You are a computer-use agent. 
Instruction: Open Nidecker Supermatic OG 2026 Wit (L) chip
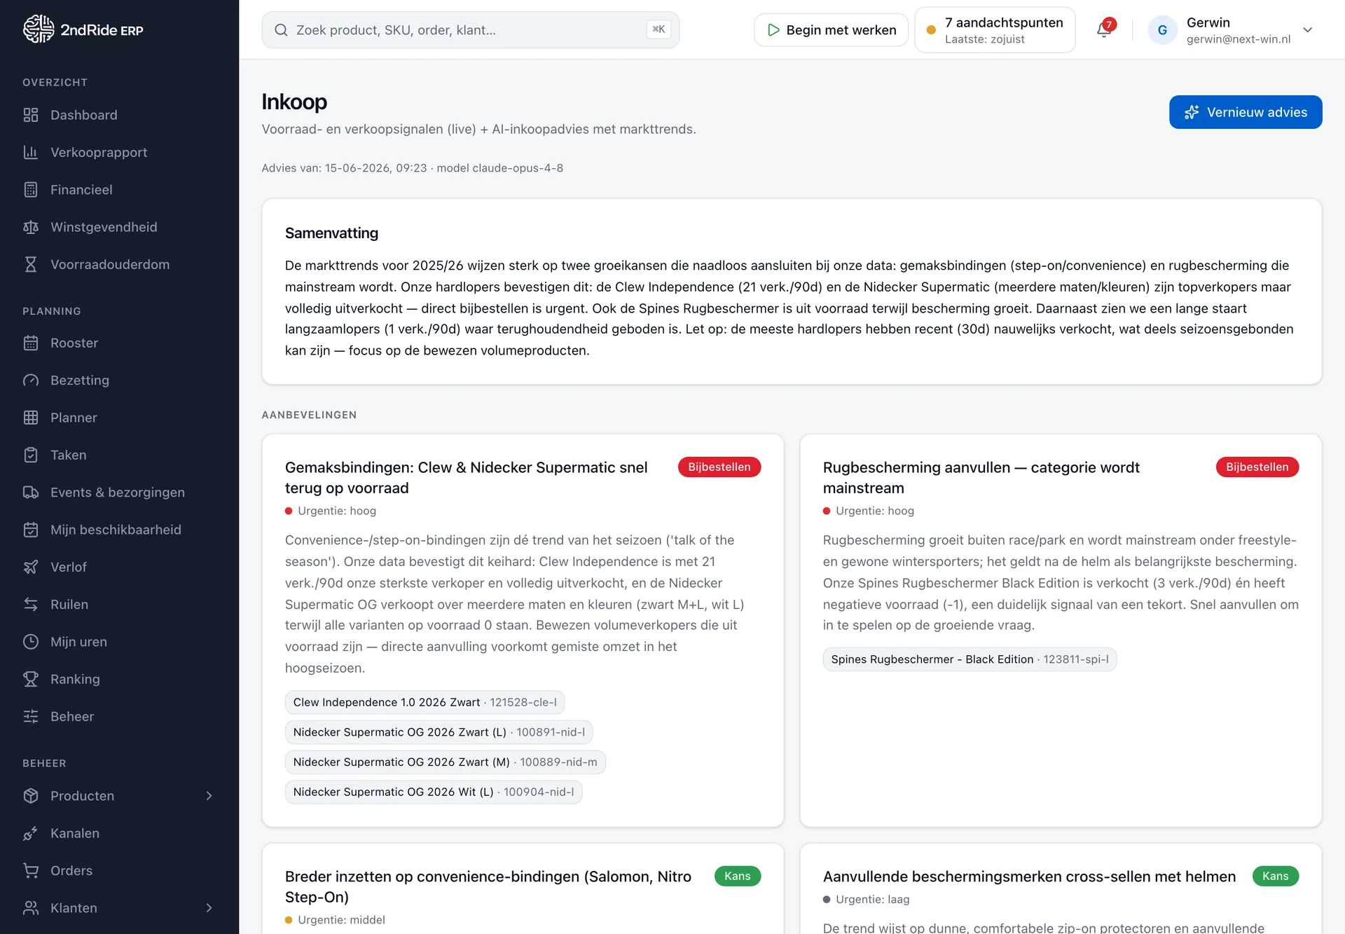(x=434, y=792)
